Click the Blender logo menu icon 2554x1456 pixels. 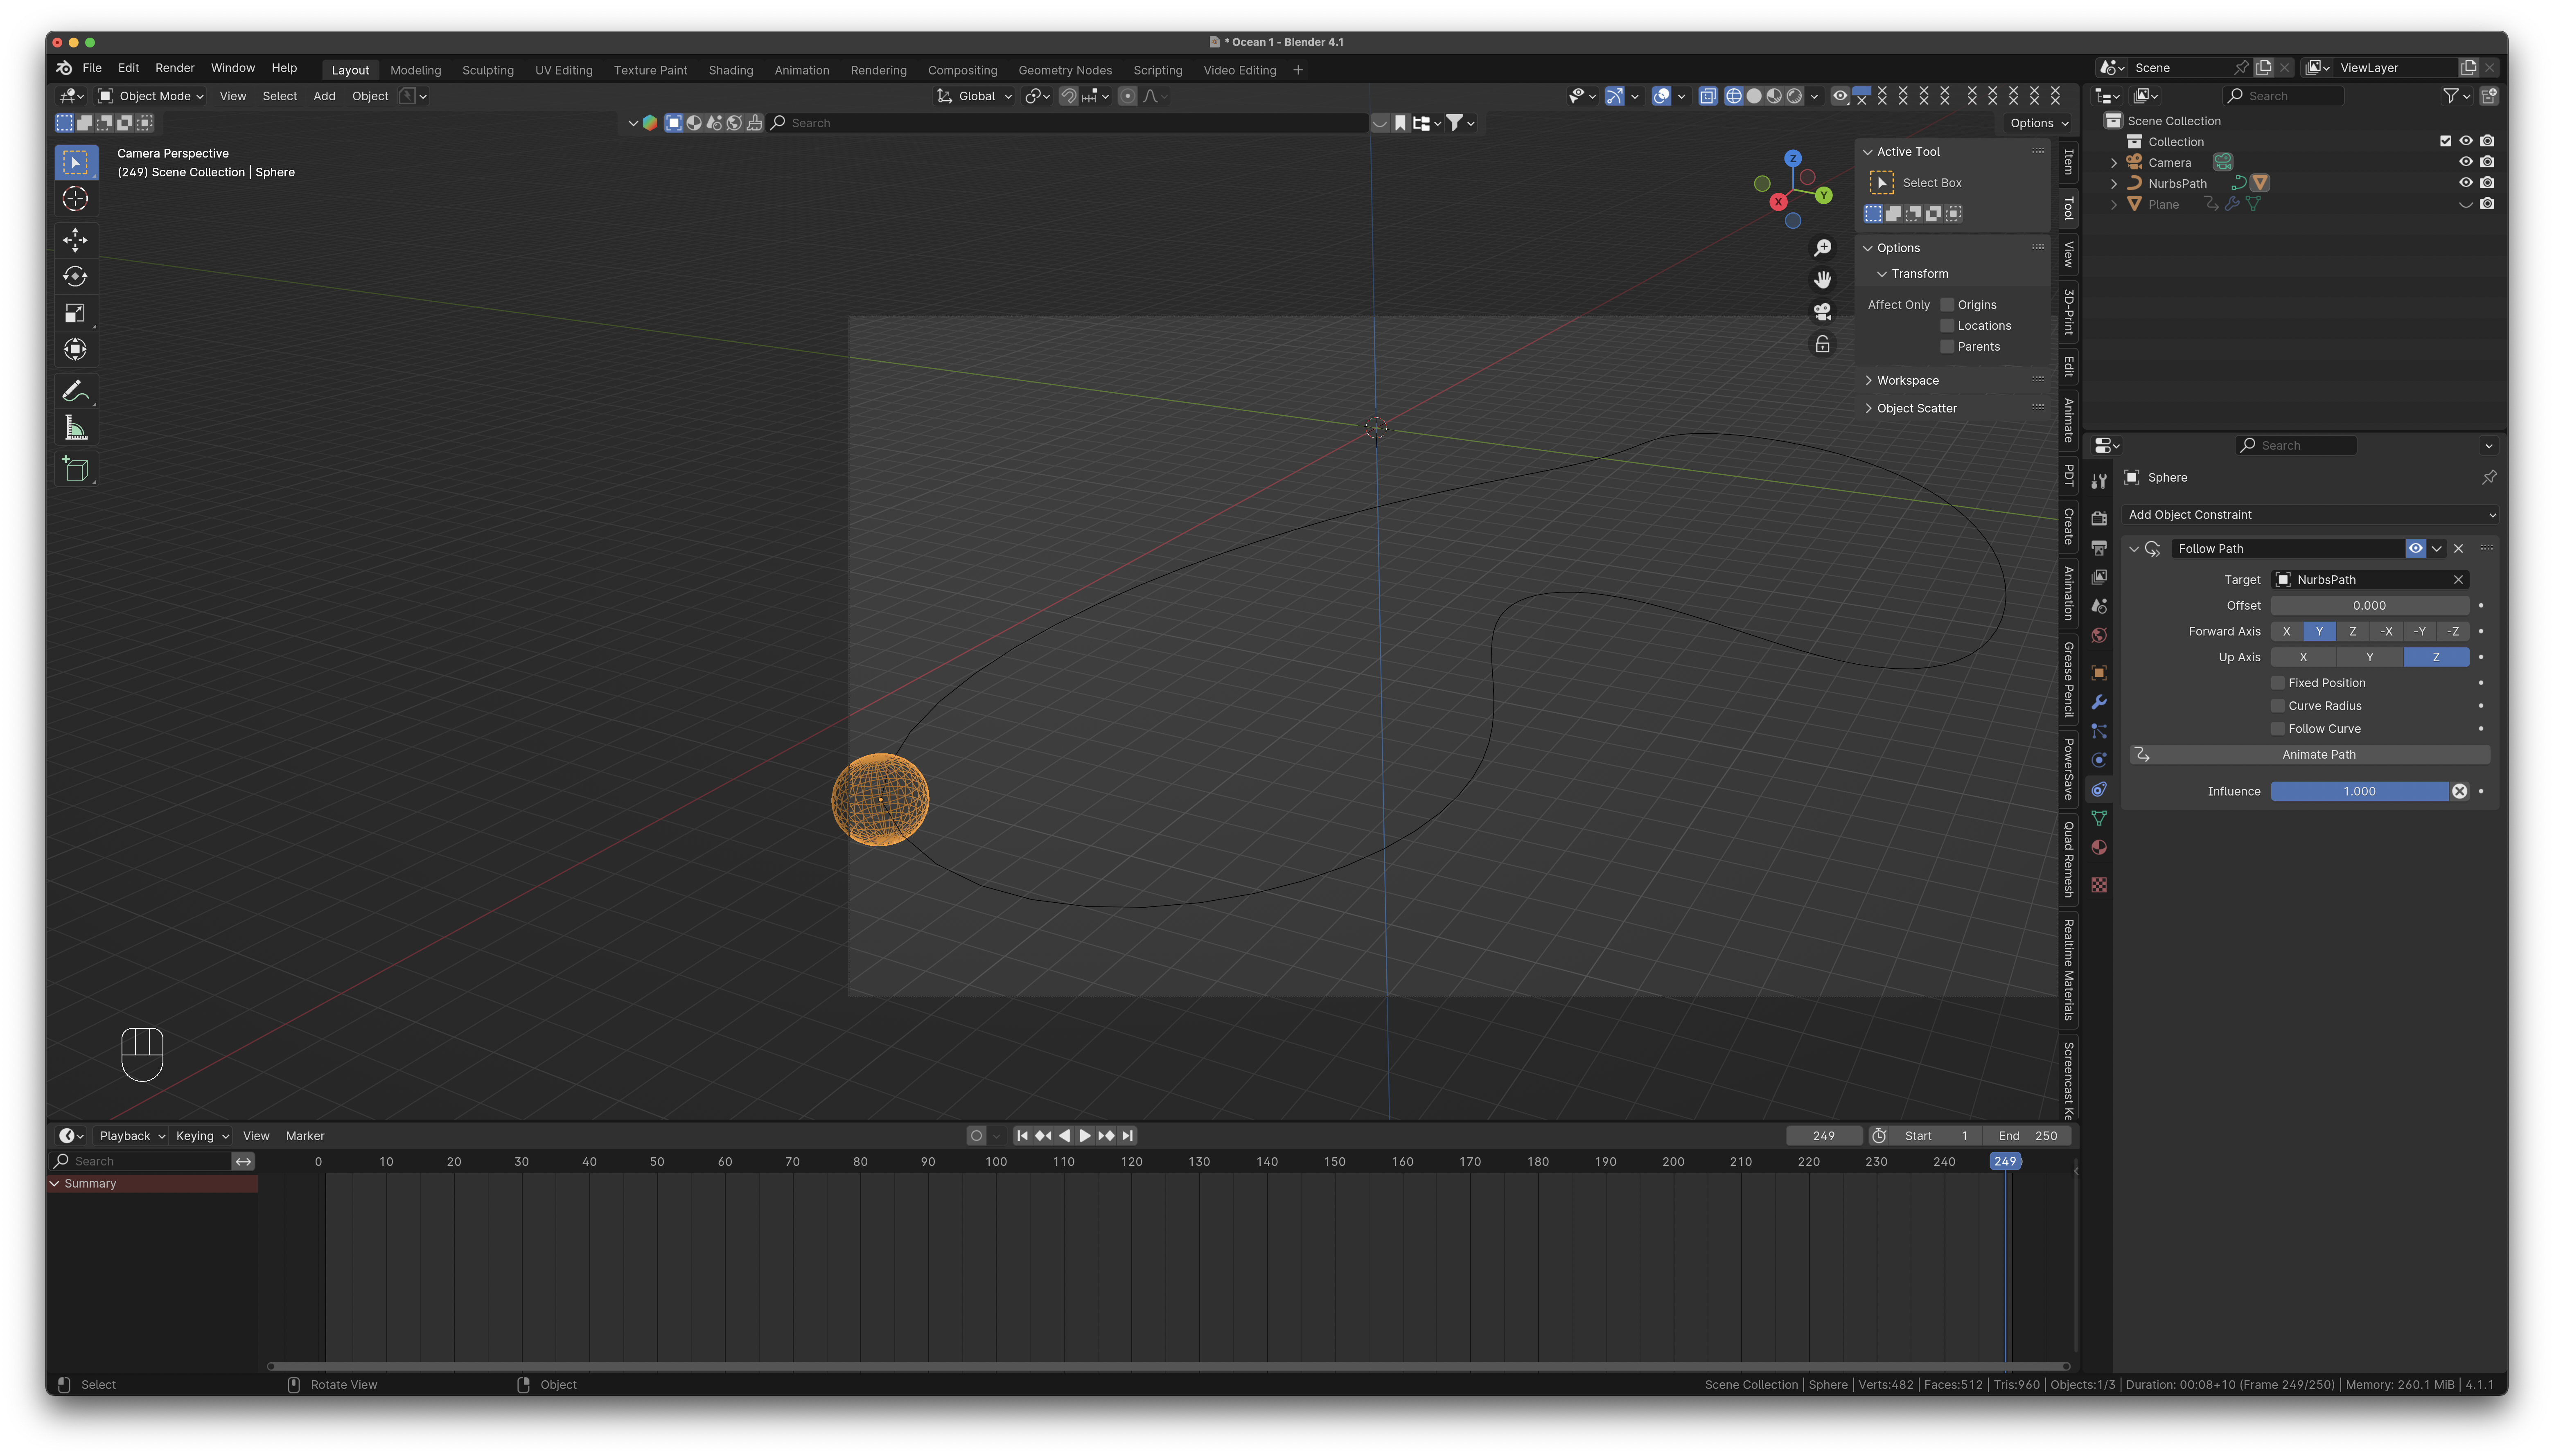coord(64,68)
